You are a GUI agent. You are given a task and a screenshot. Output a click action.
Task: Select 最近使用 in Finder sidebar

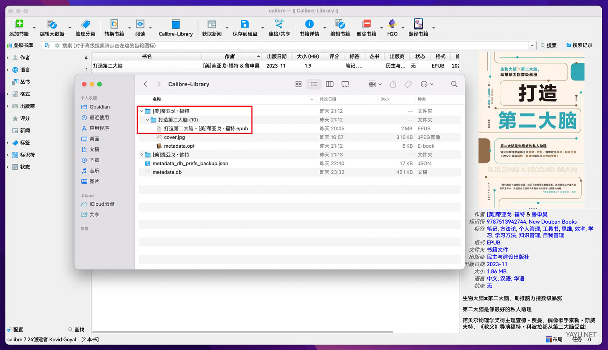pos(95,118)
